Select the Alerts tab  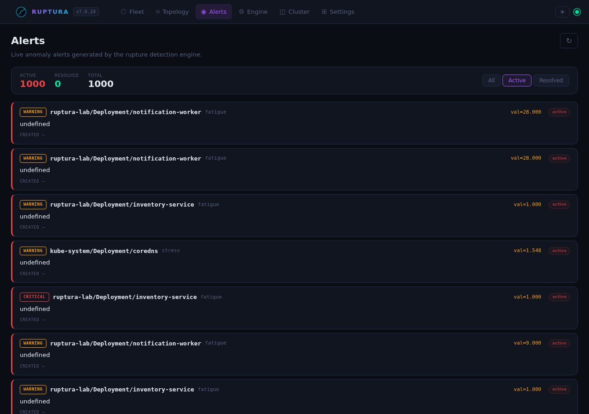pos(214,12)
